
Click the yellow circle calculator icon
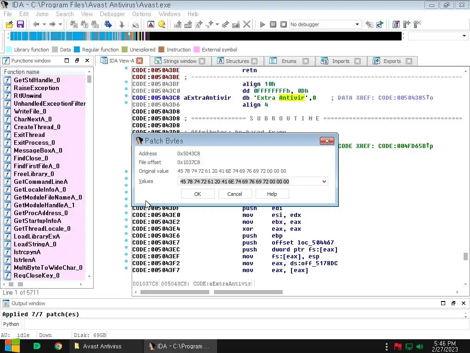pyautogui.click(x=162, y=24)
